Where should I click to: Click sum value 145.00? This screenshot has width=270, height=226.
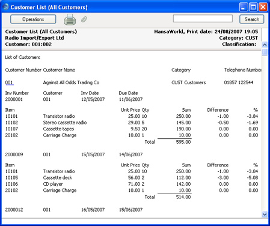pyautogui.click(x=183, y=123)
